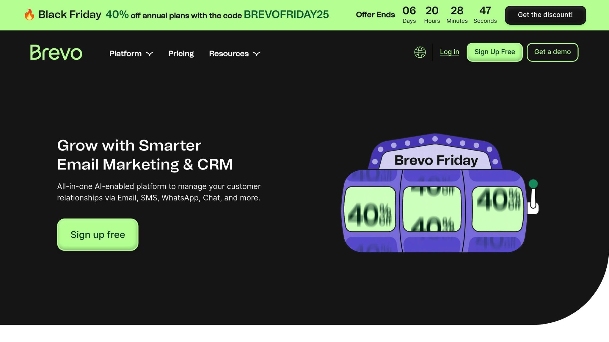The image size is (609, 342).
Task: Go to the Pricing page
Action: [x=181, y=53]
